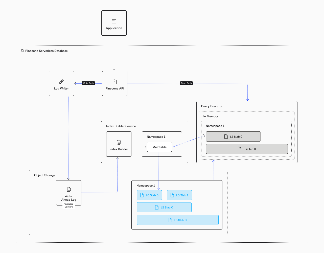Click the Pinecone API door icon
The width and height of the screenshot is (324, 253).
[115, 82]
